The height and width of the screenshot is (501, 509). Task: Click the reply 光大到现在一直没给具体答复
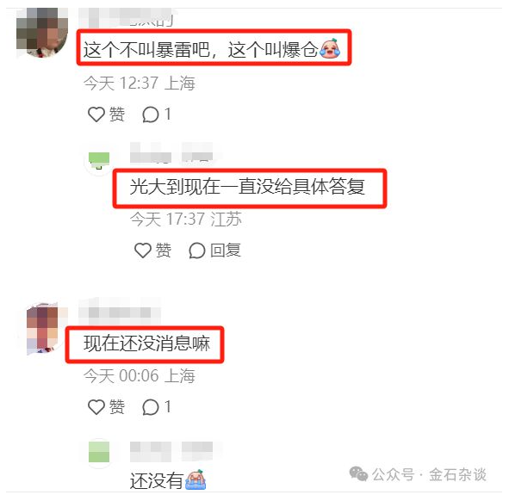(x=247, y=187)
